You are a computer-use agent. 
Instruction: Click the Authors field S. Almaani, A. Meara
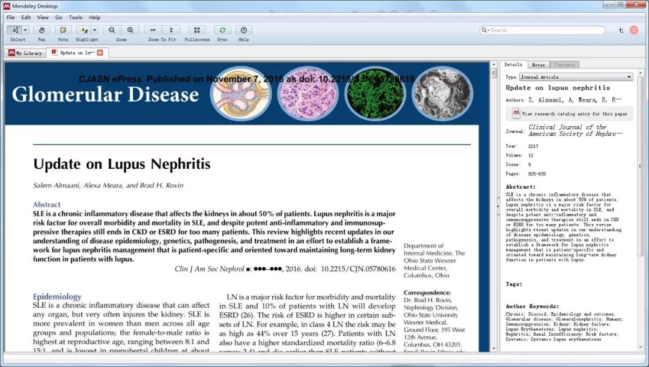(x=574, y=100)
